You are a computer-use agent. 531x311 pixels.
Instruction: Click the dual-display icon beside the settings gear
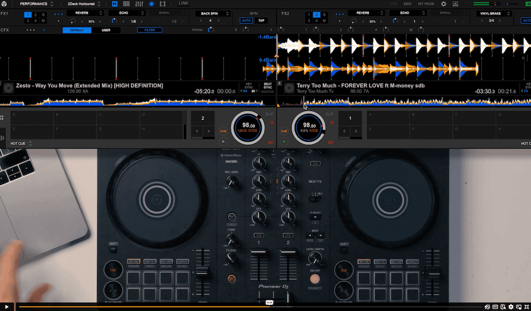456,4
